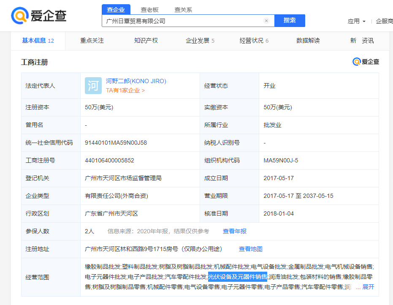The height and width of the screenshot is (305, 393).
Task: Click the 开业 business status value
Action: [269, 86]
